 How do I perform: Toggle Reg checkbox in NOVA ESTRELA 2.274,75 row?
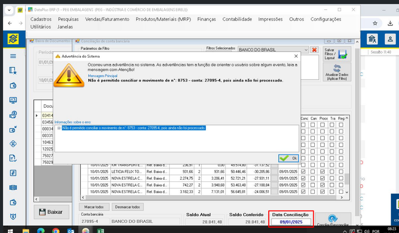pyautogui.click(x=341, y=178)
